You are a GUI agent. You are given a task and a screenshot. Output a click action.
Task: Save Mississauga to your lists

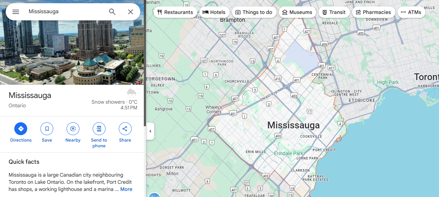(47, 133)
